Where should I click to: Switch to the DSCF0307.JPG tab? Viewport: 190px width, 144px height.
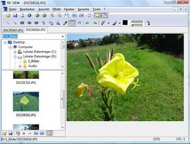(x=13, y=30)
